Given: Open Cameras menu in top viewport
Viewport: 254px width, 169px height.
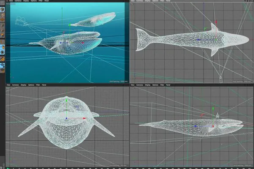Looking at the screenshot, I should click(140, 1).
